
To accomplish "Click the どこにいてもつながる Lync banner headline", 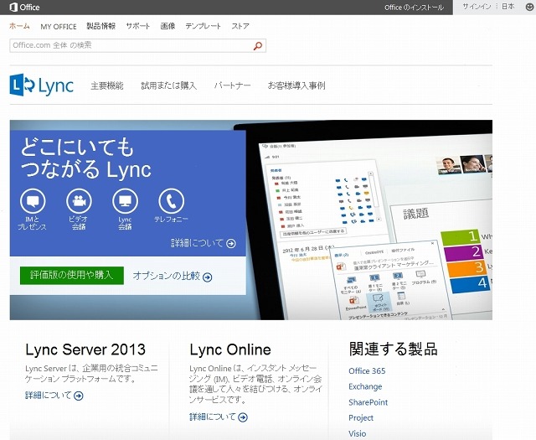I will 85,158.
